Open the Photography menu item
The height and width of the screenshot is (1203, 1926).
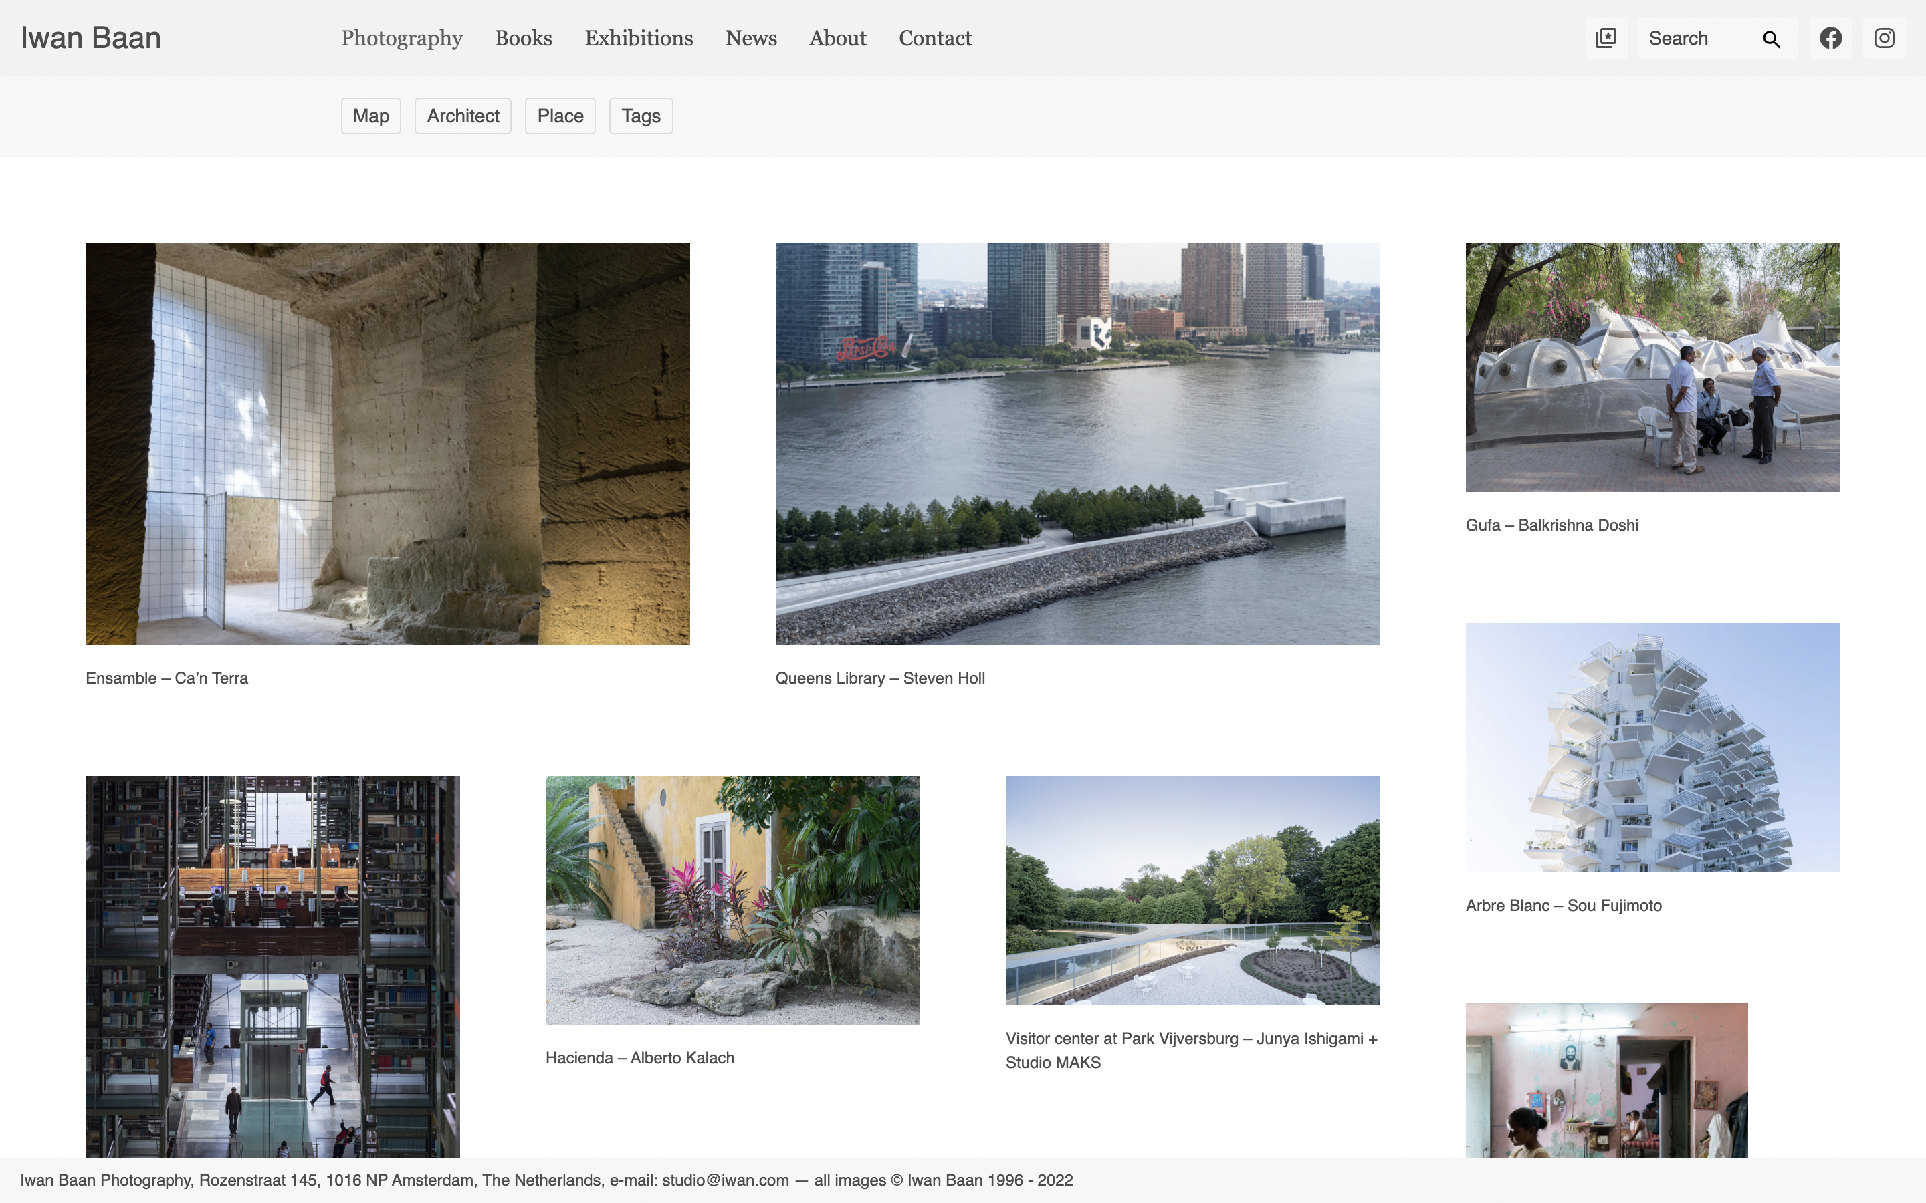402,38
